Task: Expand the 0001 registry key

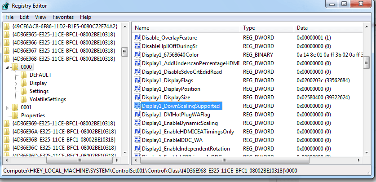Action: click(8, 108)
